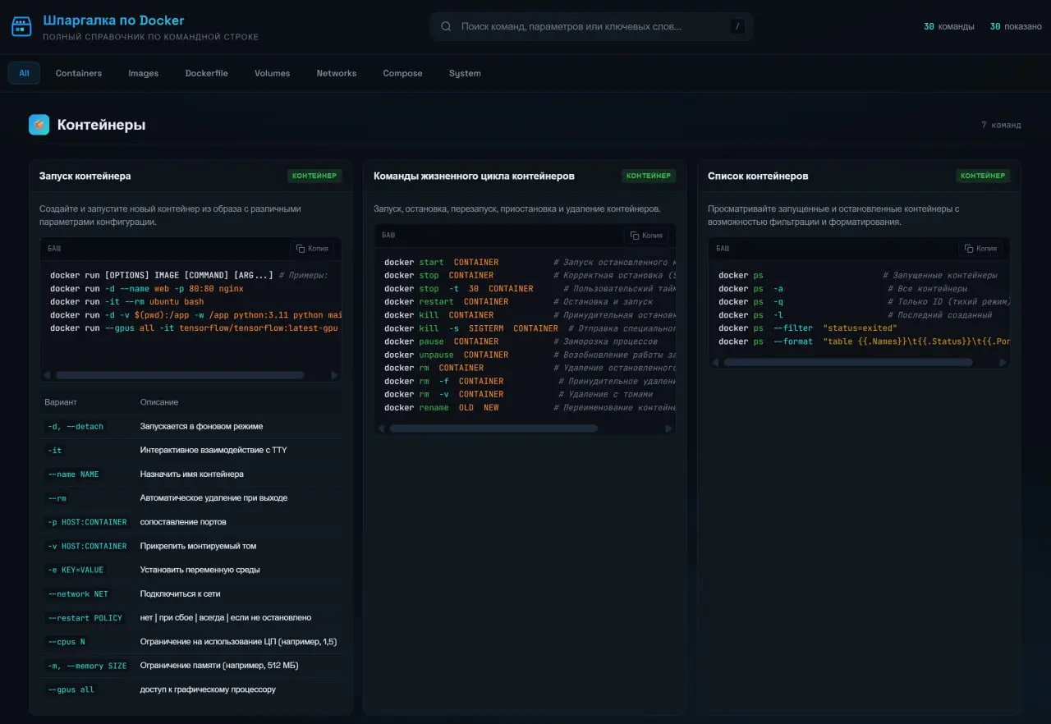Click the right scroll arrow under lifecycle code
The image size is (1051, 724).
668,428
